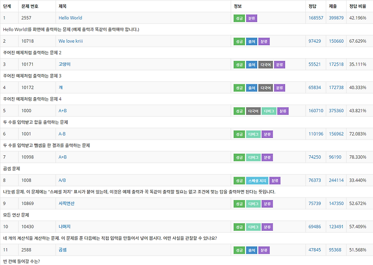Open submission count 375360 link
373x265 pixels.
tap(336, 111)
